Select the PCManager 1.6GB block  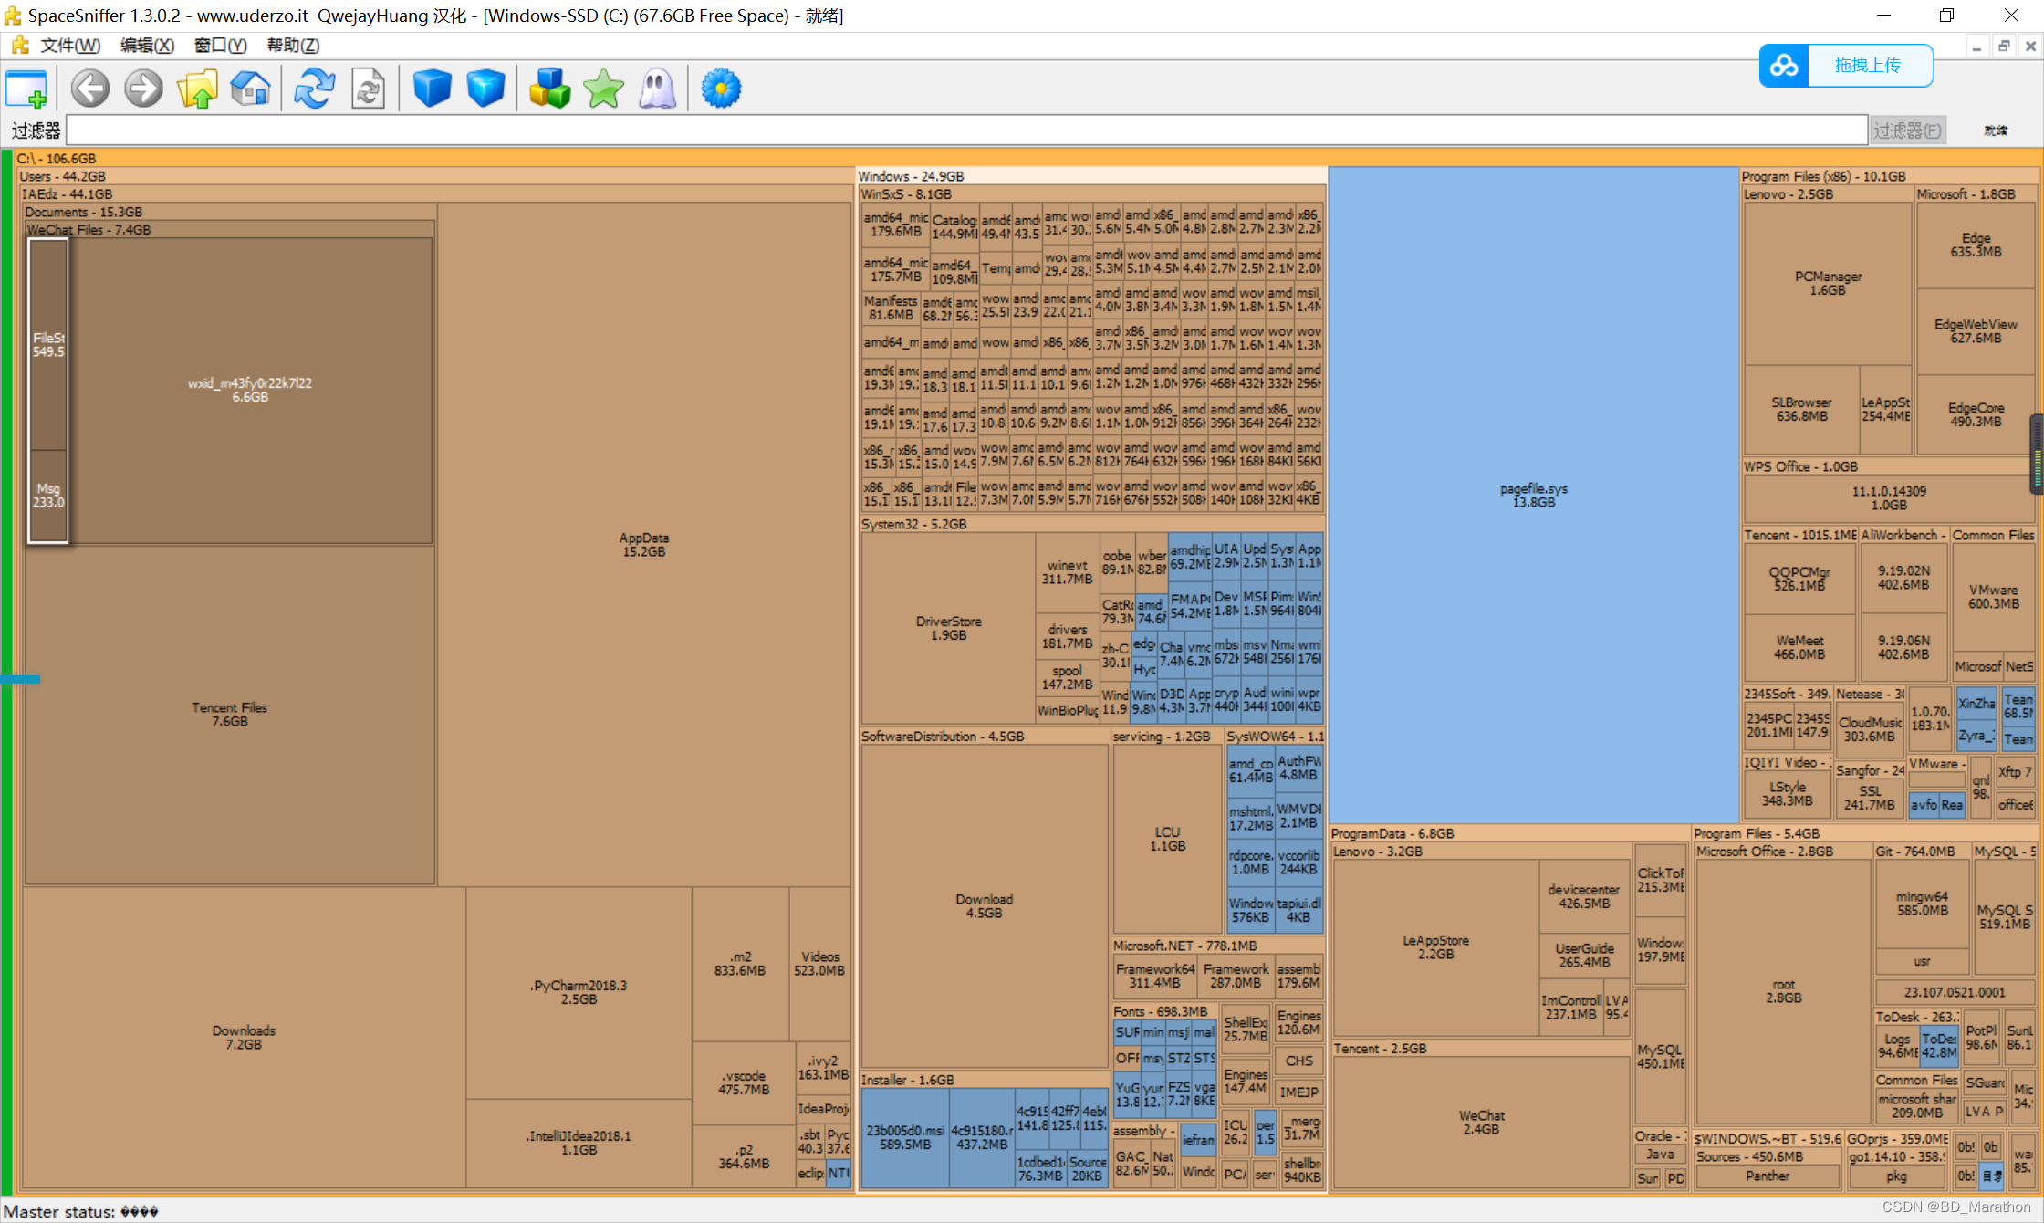tap(1827, 283)
